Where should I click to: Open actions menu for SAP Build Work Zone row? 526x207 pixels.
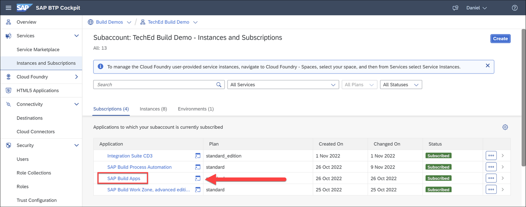491,189
